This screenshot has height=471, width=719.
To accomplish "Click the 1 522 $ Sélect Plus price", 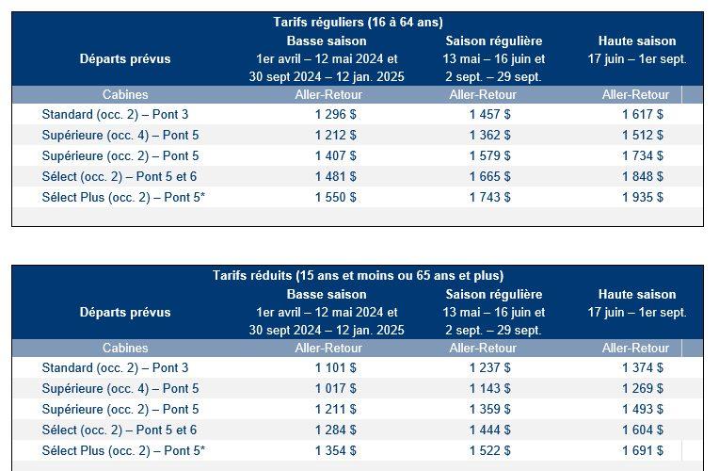I will click(x=489, y=451).
